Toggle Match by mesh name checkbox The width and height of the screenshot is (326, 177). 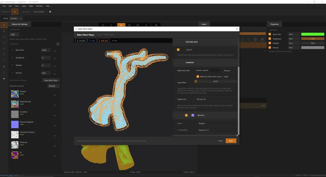click(198, 77)
